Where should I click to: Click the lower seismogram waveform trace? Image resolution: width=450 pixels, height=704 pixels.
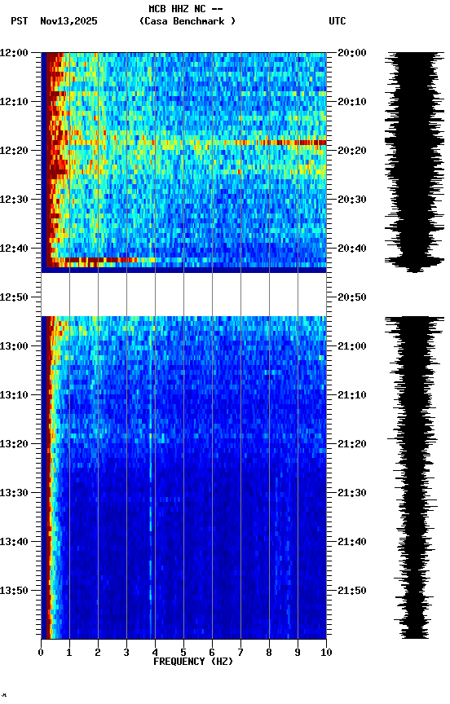(x=414, y=477)
